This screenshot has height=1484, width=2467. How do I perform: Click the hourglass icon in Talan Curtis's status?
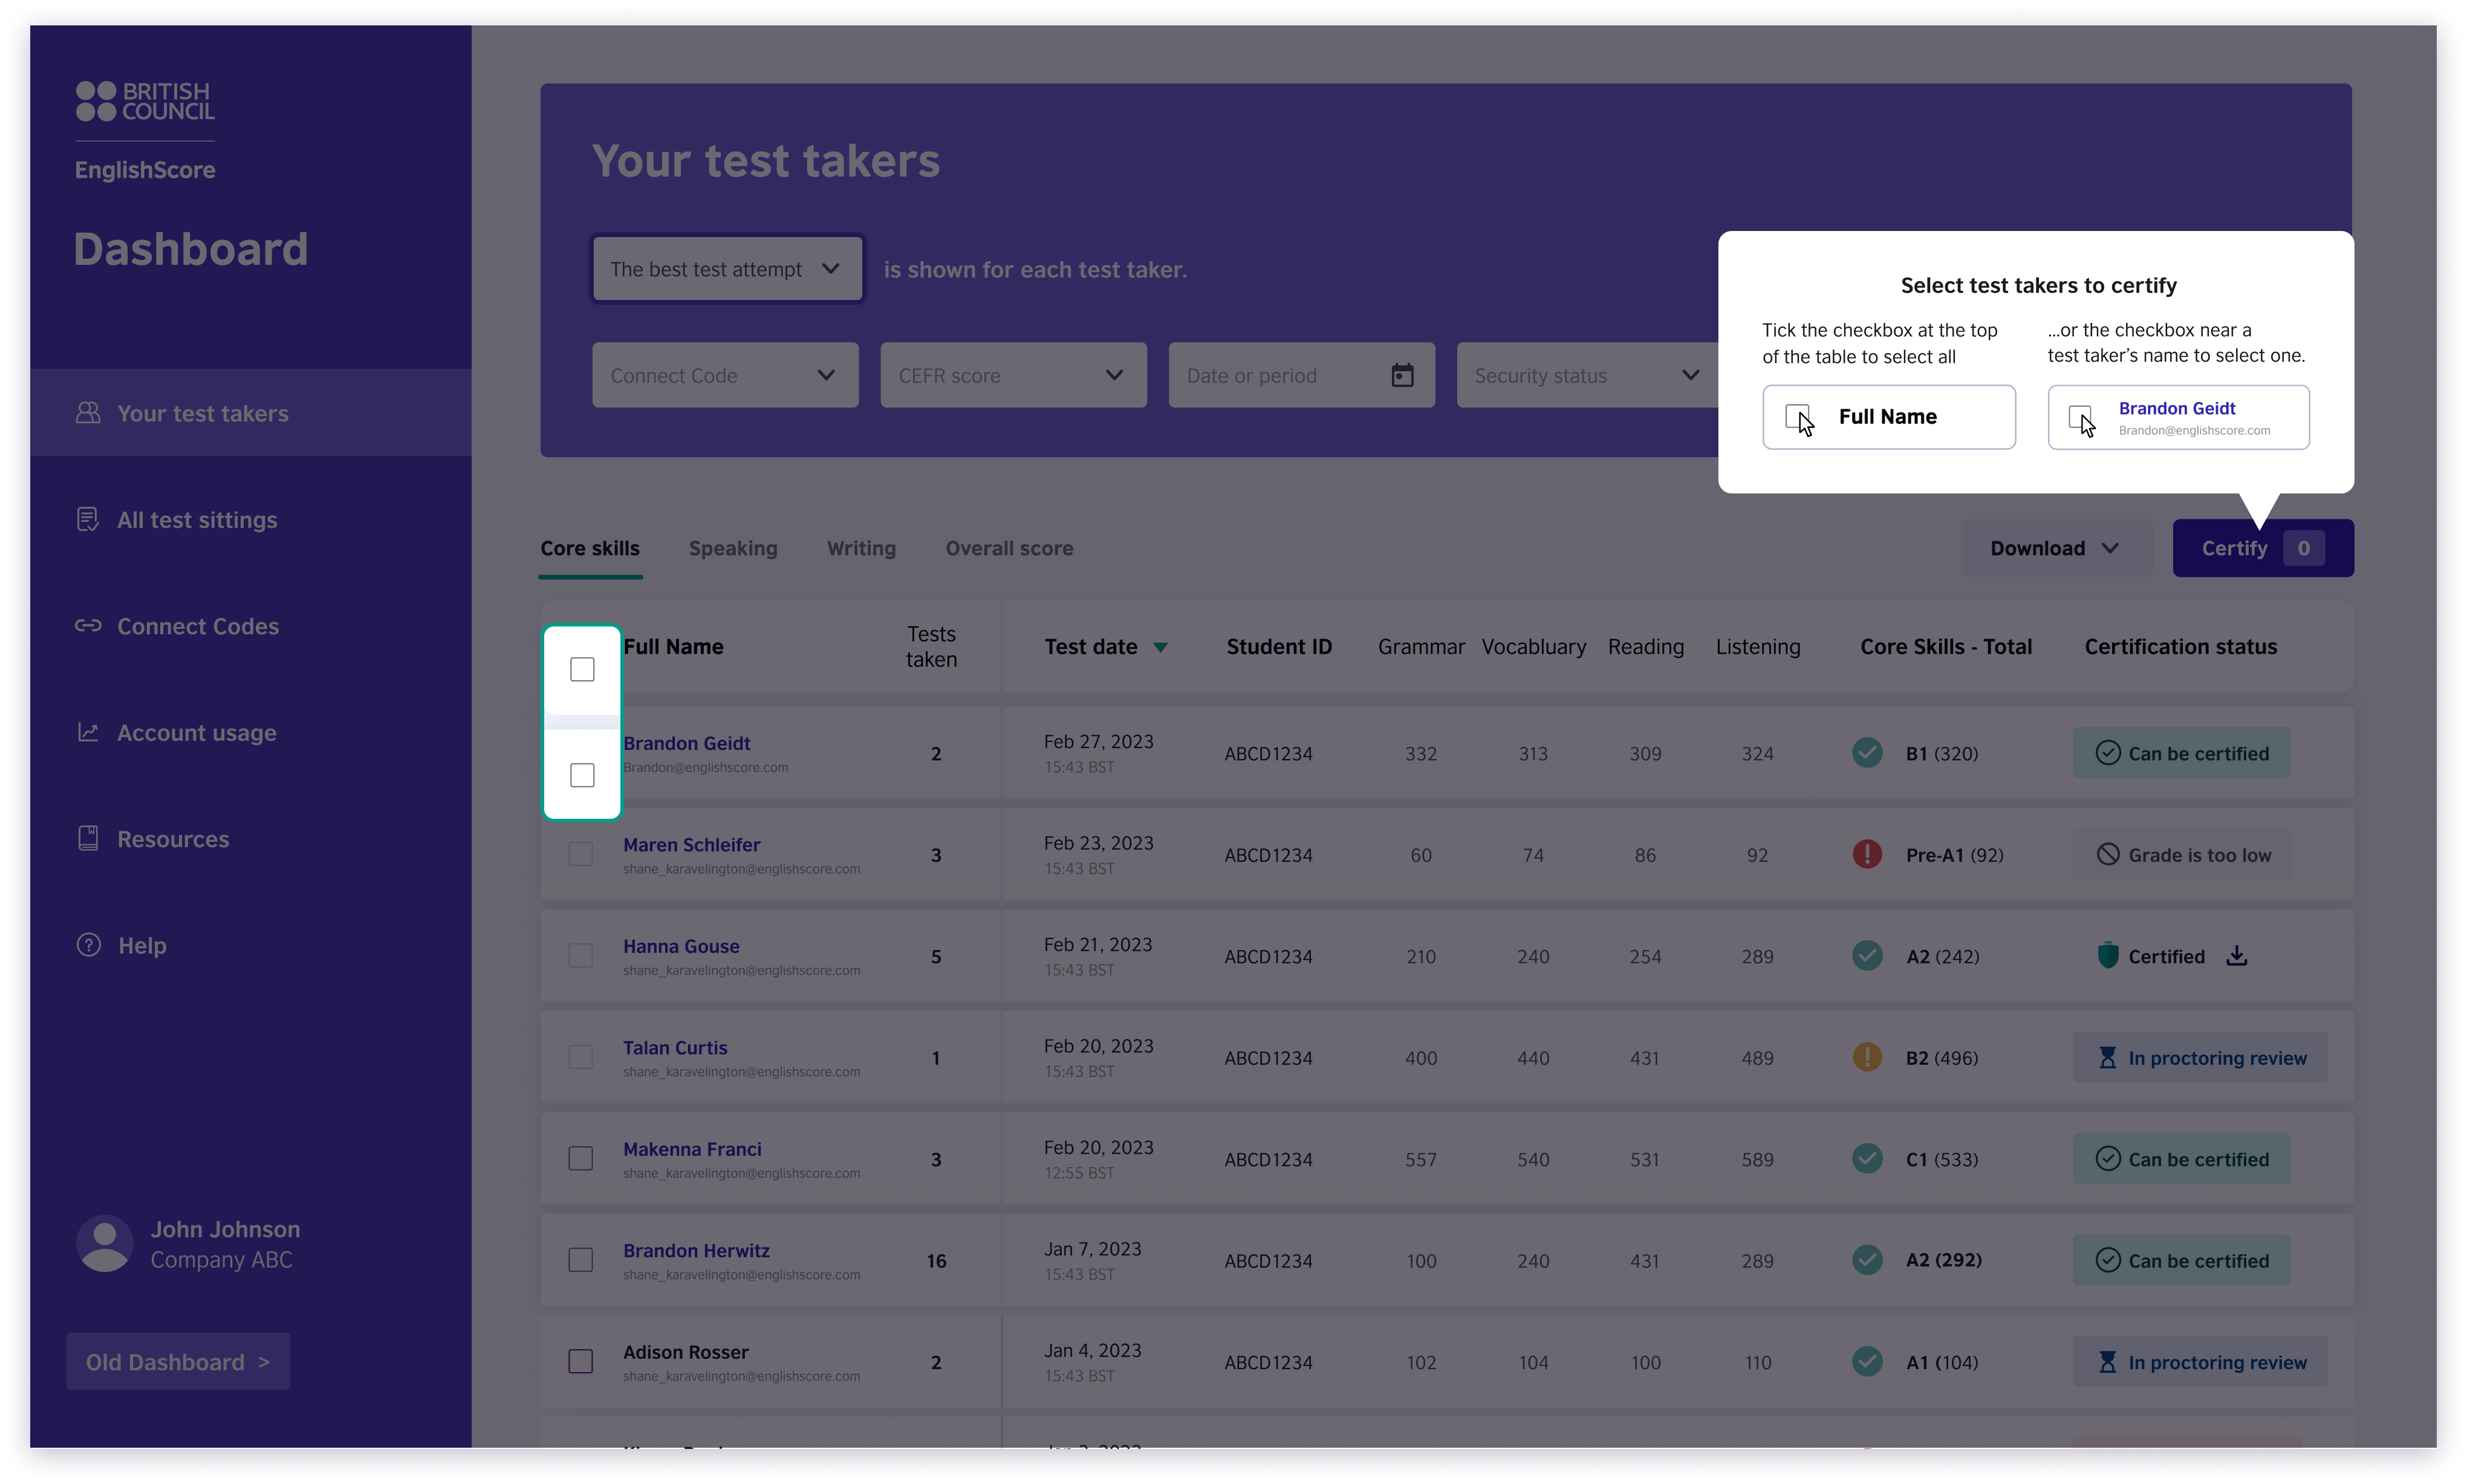tap(2107, 1058)
